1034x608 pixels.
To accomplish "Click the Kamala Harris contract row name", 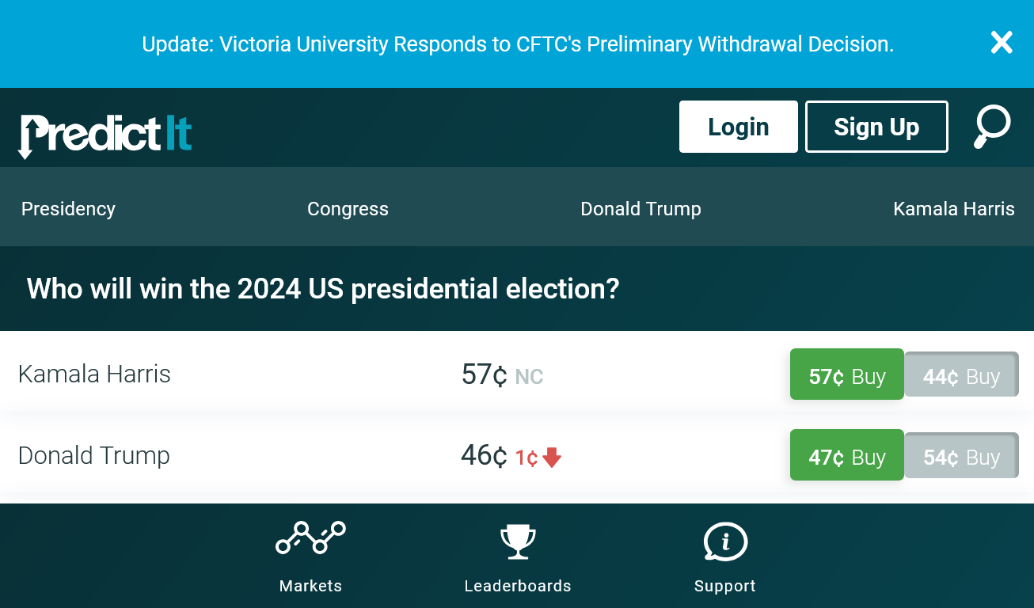I will pos(94,374).
